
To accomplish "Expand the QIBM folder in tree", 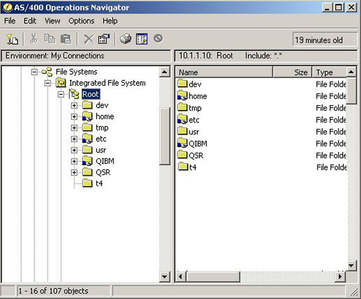I will click(74, 161).
